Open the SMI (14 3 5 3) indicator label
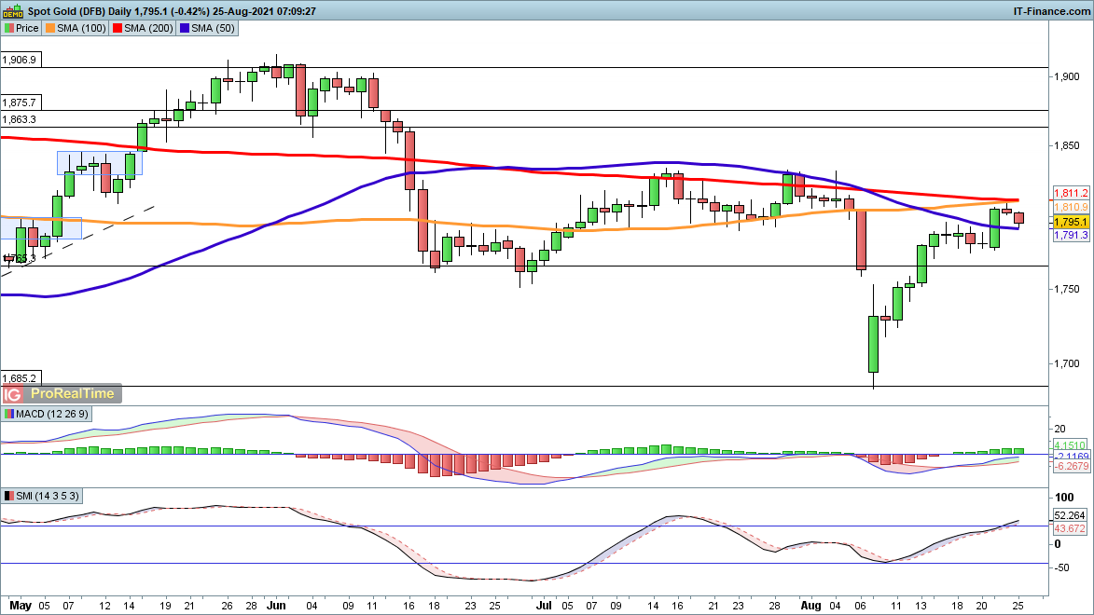This screenshot has width=1094, height=615. 42,496
